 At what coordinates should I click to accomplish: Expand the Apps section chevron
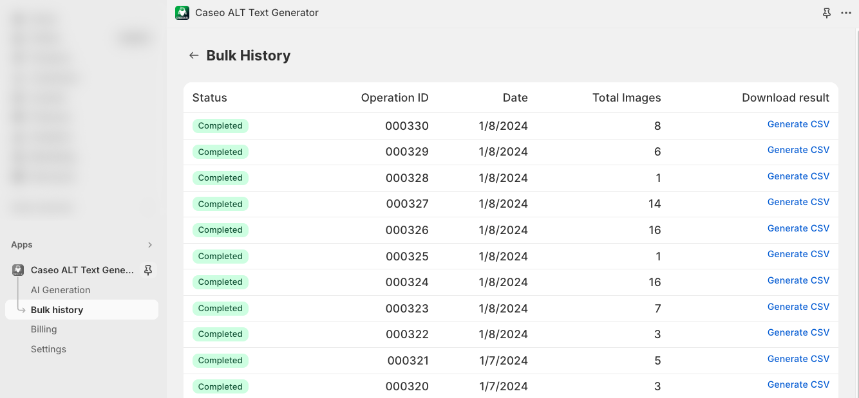pos(150,245)
